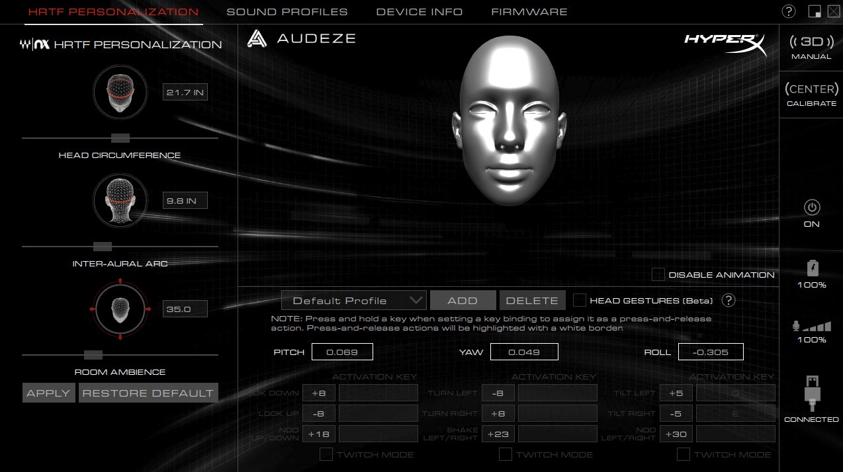Click the Apply button
This screenshot has height=472, width=843.
48,393
